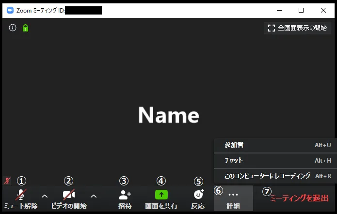
Task: Enter full screen with 全画面表示の開始
Action: coord(297,28)
